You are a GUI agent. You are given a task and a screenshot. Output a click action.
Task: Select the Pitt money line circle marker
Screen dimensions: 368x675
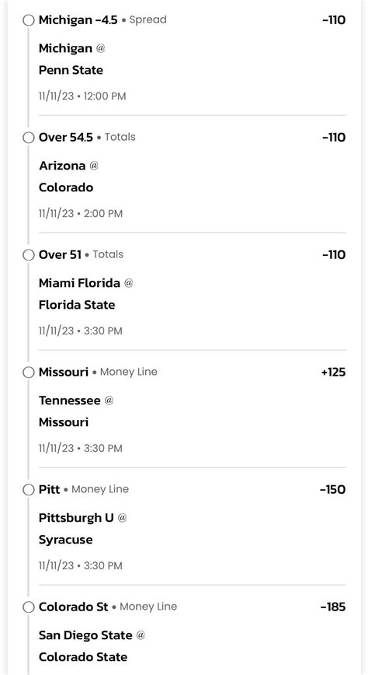pyautogui.click(x=29, y=490)
